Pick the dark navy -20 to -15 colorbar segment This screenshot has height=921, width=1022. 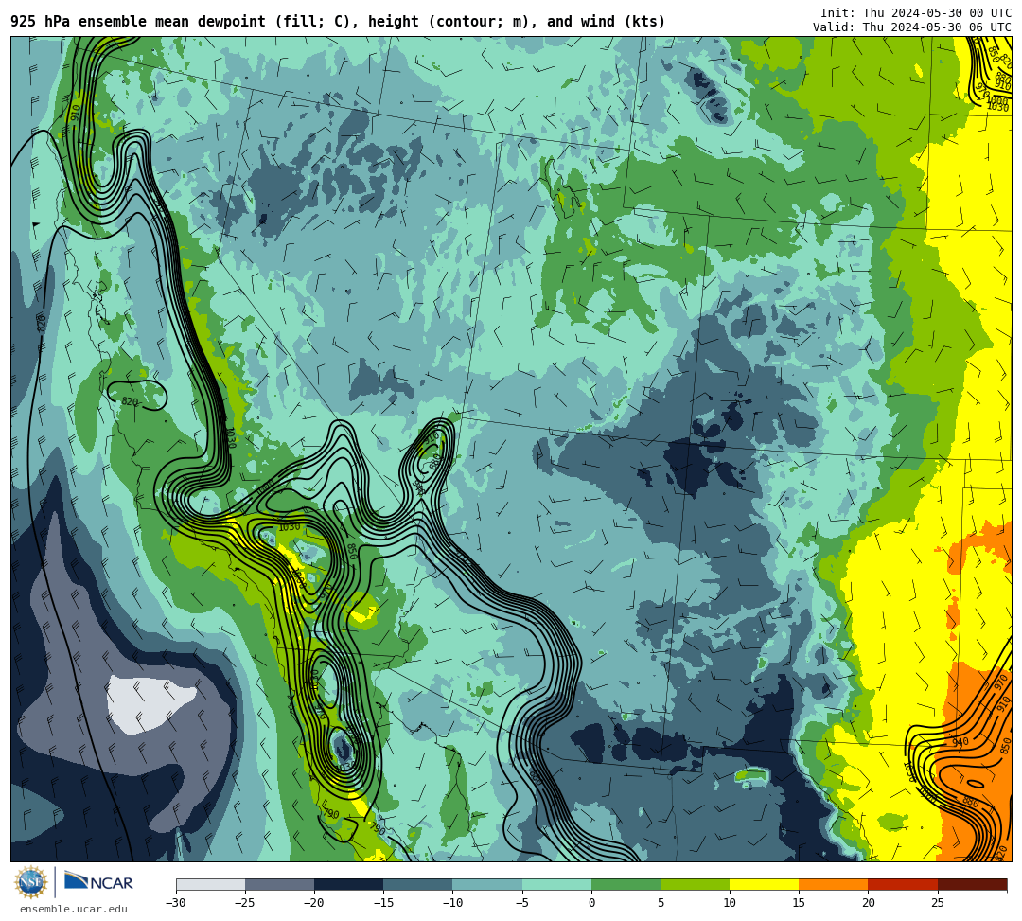point(348,884)
